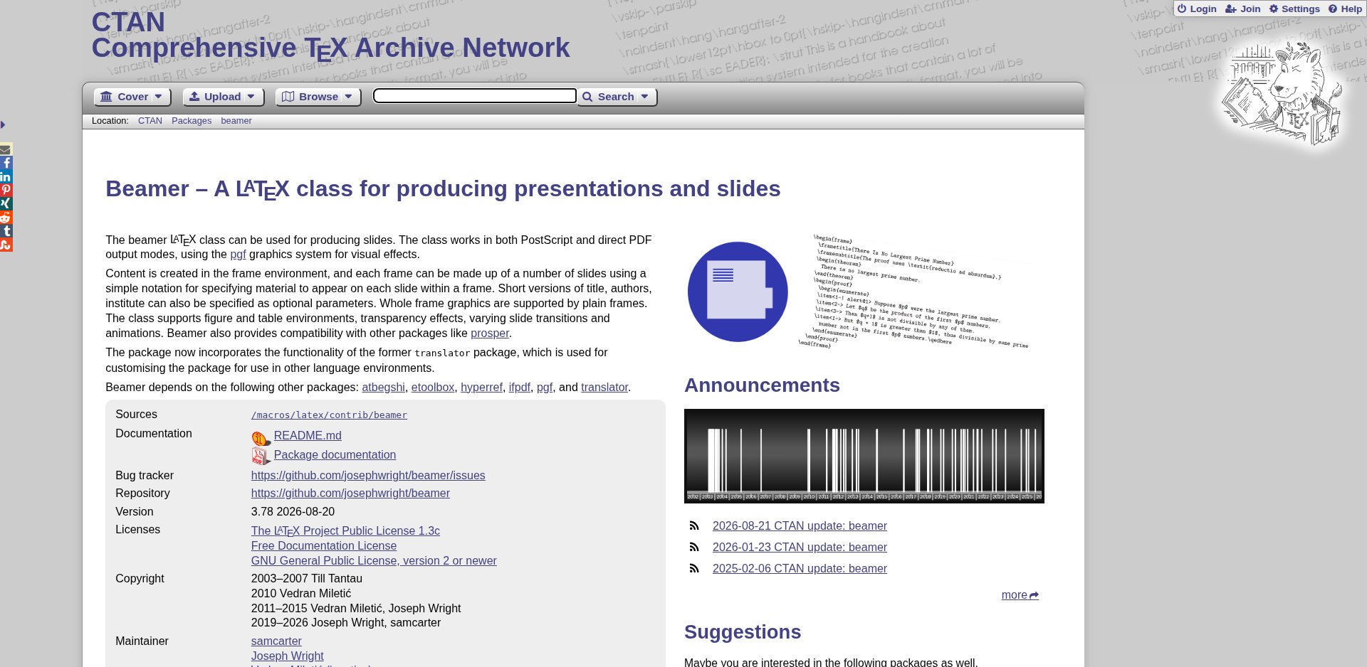Share this page via email icon
The width and height of the screenshot is (1367, 667).
tap(6, 149)
